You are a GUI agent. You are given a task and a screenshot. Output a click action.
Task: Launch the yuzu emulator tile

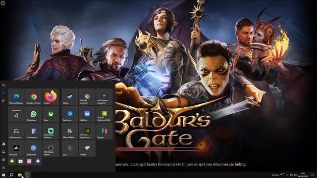coord(70,148)
